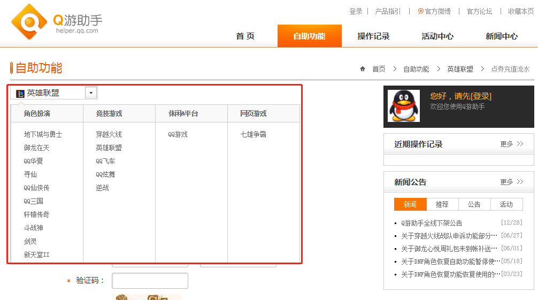Choose 剑灵 from the game list

click(x=30, y=242)
